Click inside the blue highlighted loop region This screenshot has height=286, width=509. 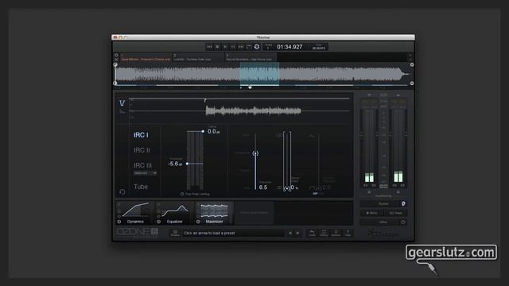pyautogui.click(x=259, y=74)
